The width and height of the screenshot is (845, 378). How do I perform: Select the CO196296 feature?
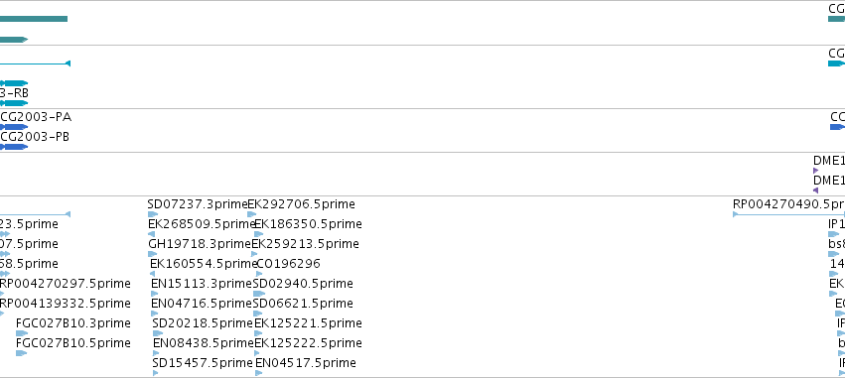259,274
